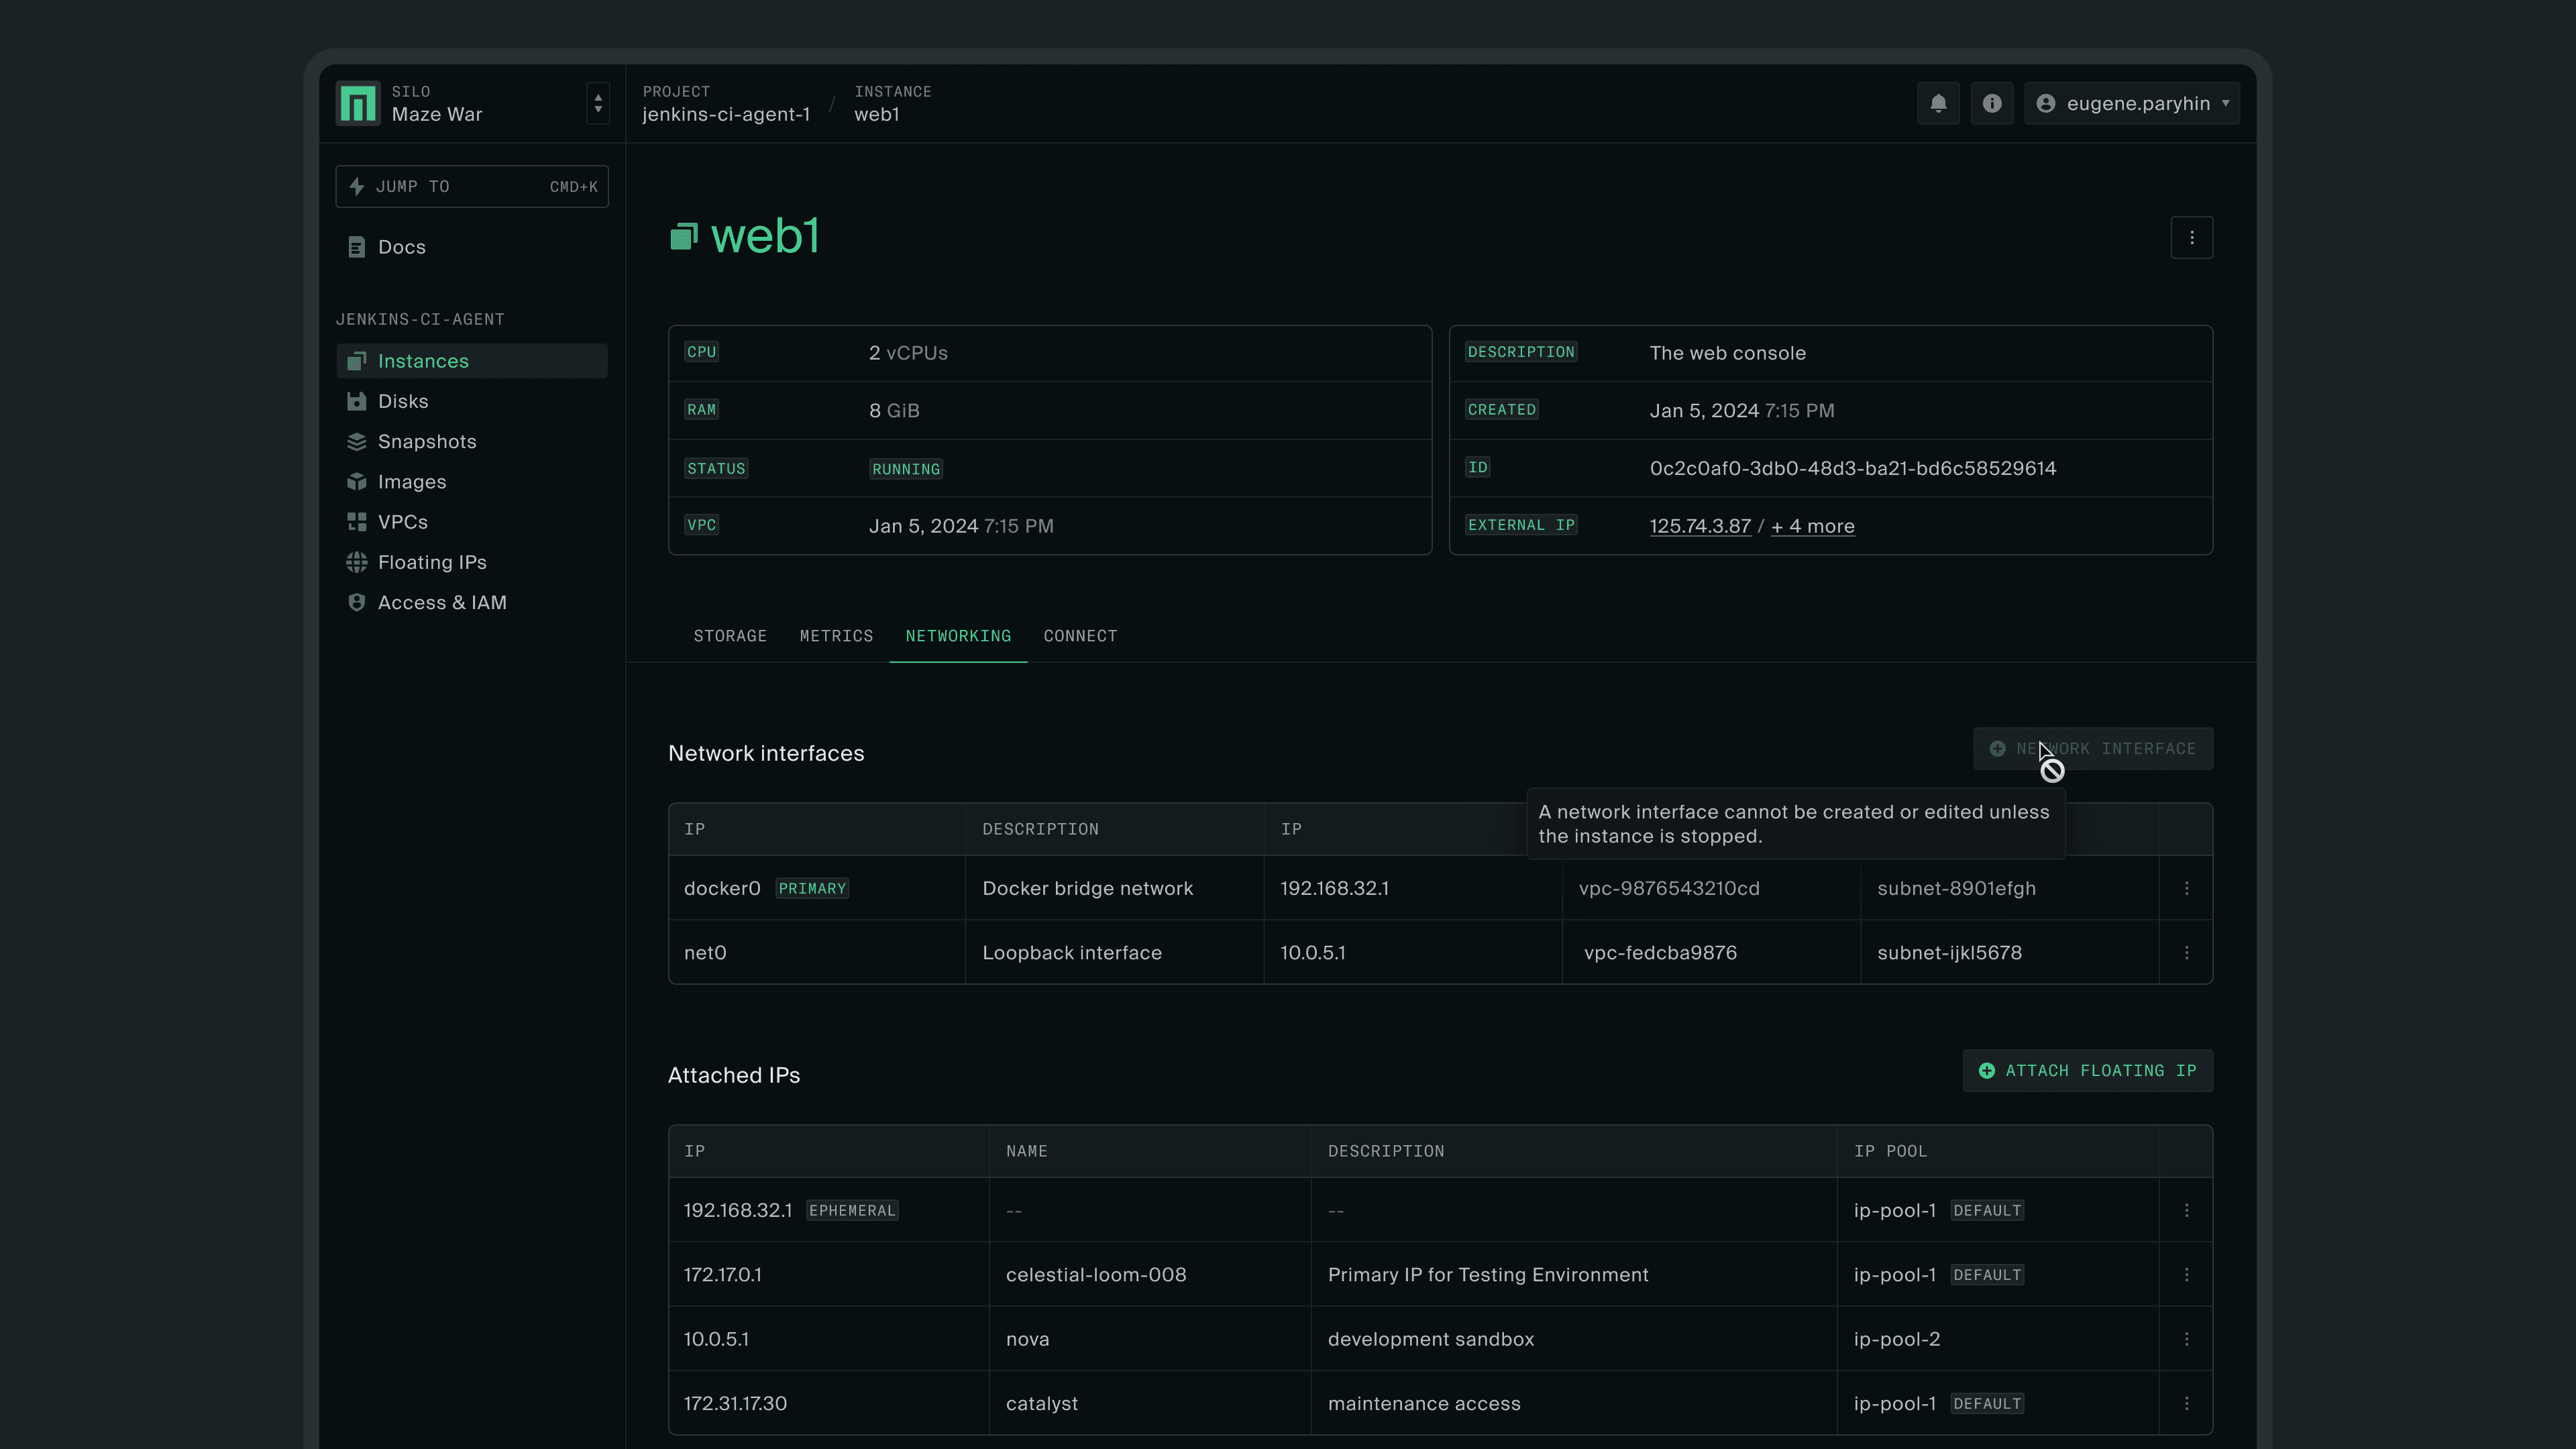2576x1449 pixels.
Task: Click the Jump To search field
Action: click(x=472, y=186)
